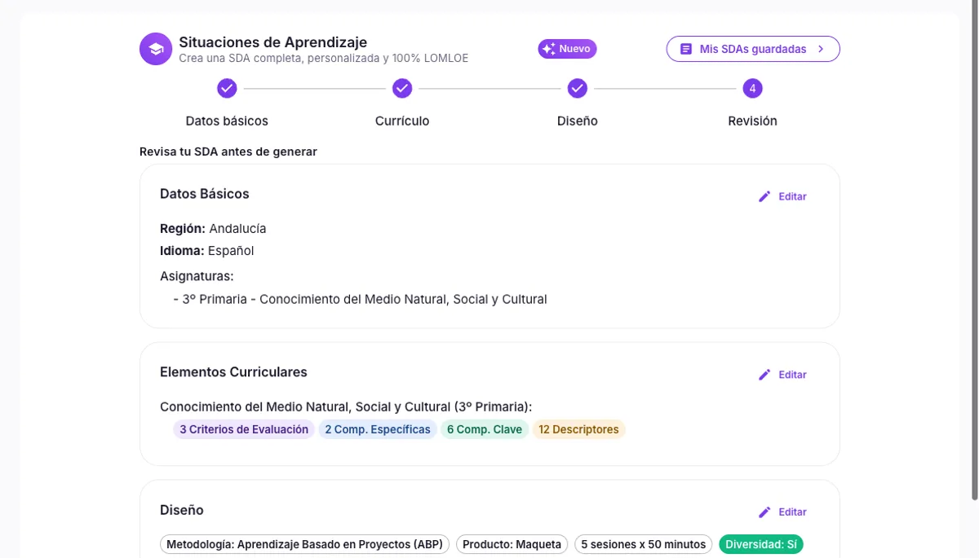Image resolution: width=979 pixels, height=558 pixels.
Task: Click the 'Idioma: Español' line
Action: pyautogui.click(x=207, y=251)
